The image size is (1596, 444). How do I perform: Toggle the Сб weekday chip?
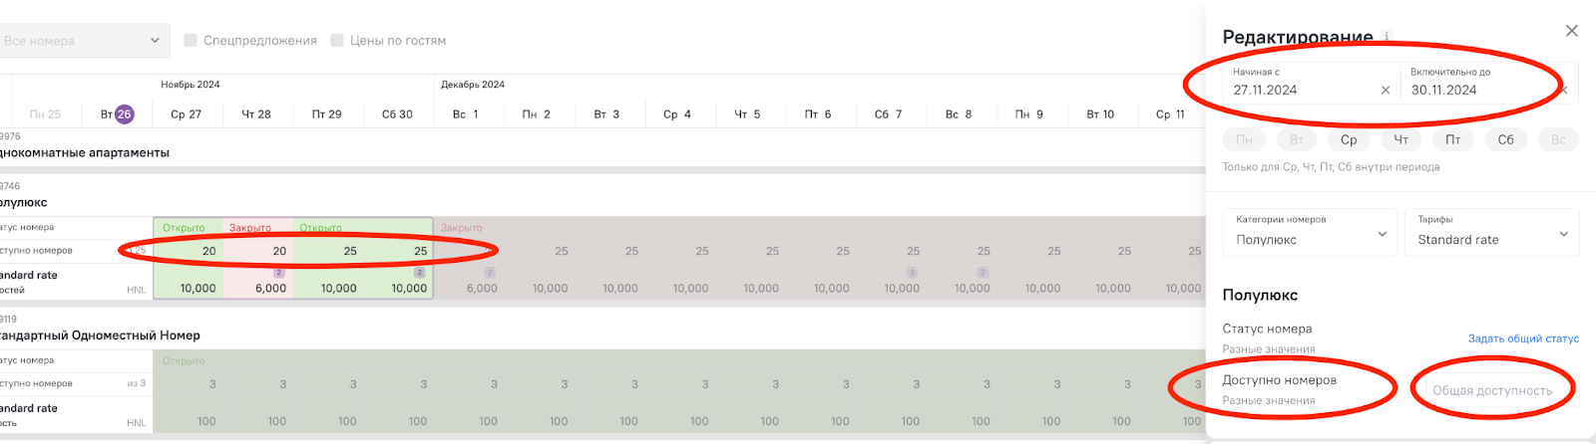[x=1506, y=139]
